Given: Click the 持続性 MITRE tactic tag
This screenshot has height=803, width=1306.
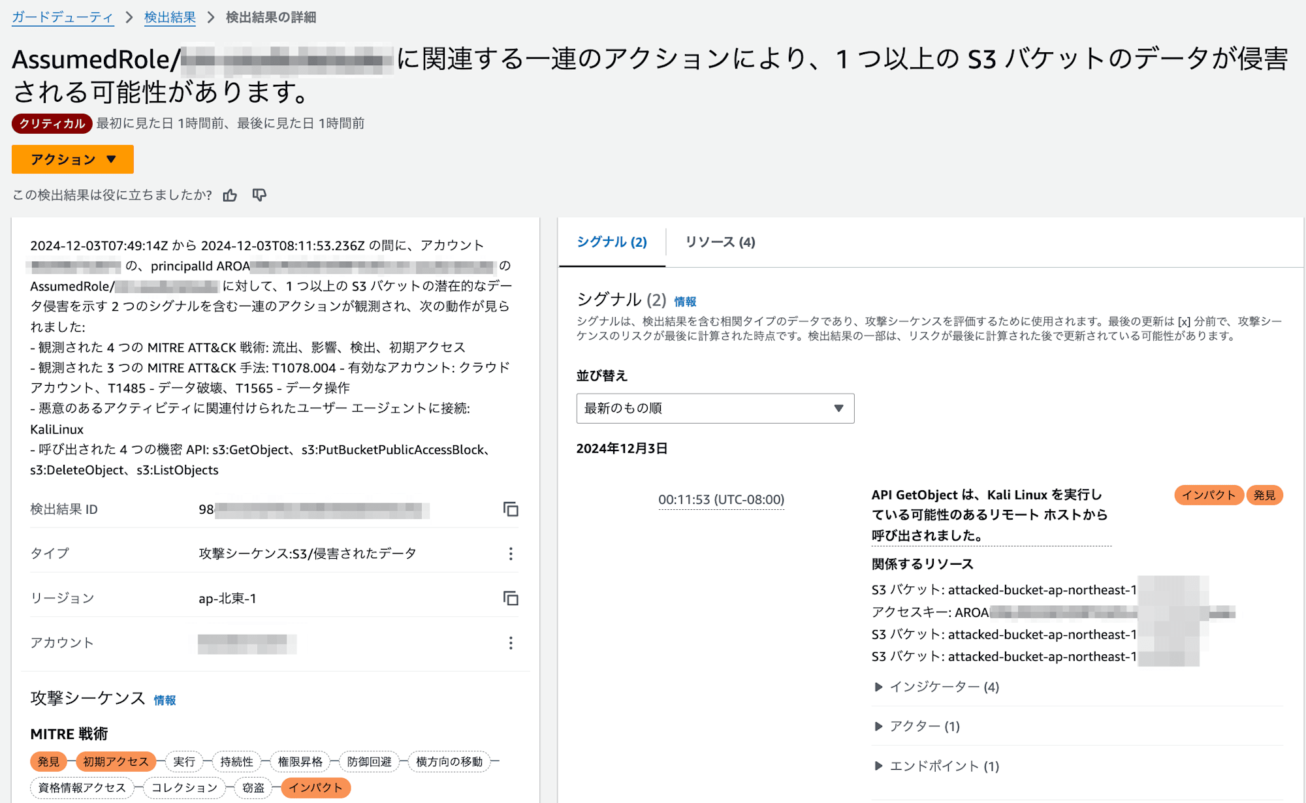Looking at the screenshot, I should (236, 762).
